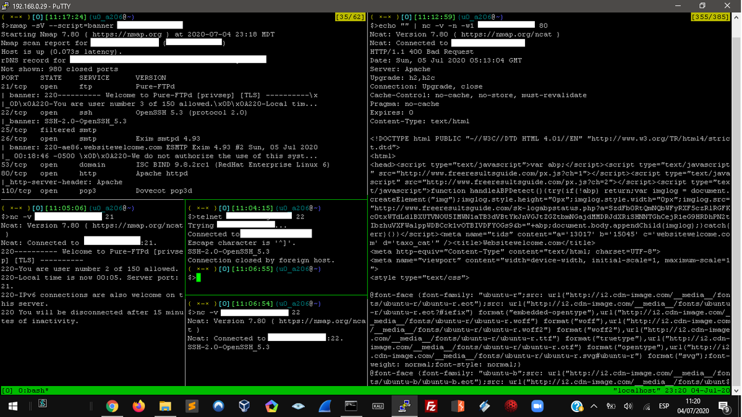Open the red round taskbar icon

click(511, 406)
